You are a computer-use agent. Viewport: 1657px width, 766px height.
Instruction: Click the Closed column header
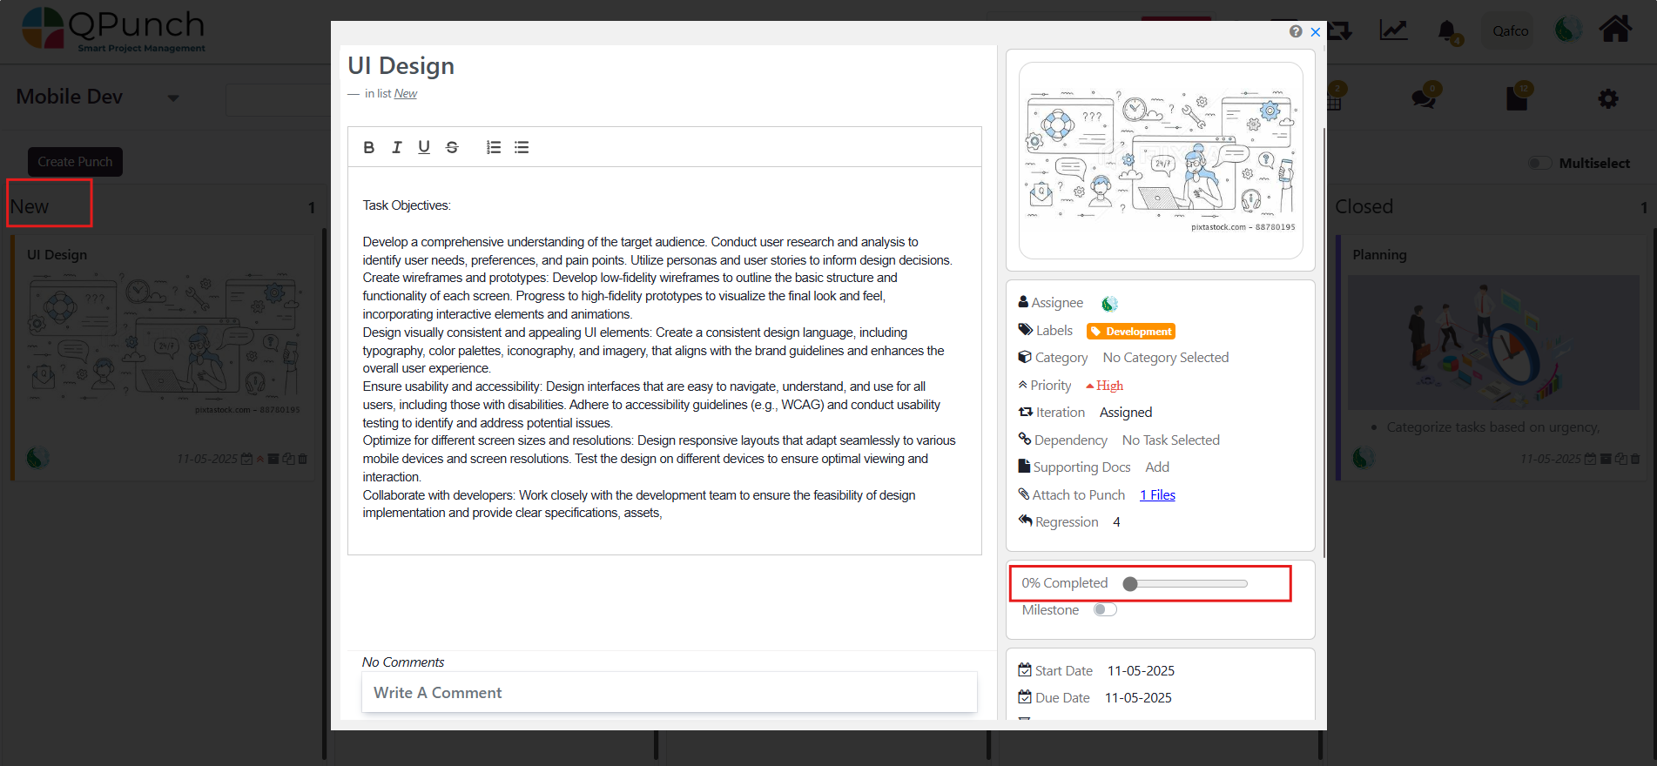click(1364, 206)
